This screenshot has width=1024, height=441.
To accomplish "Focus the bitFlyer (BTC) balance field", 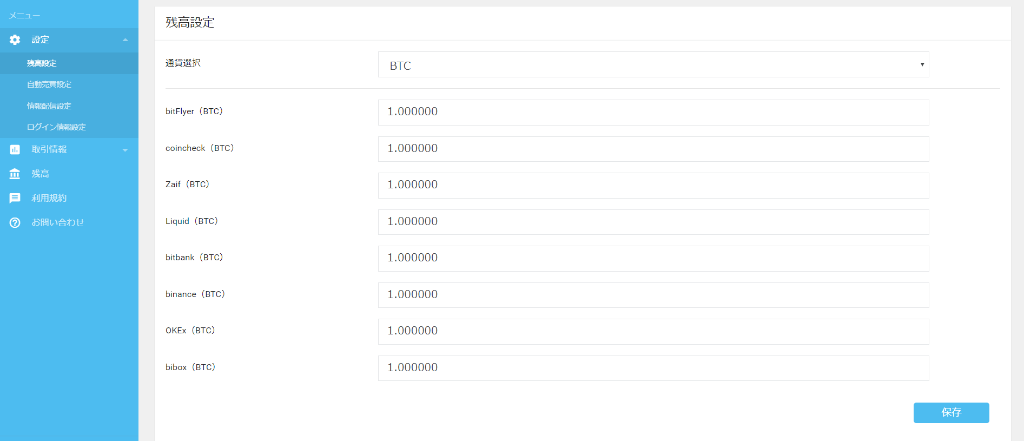I will click(x=653, y=112).
